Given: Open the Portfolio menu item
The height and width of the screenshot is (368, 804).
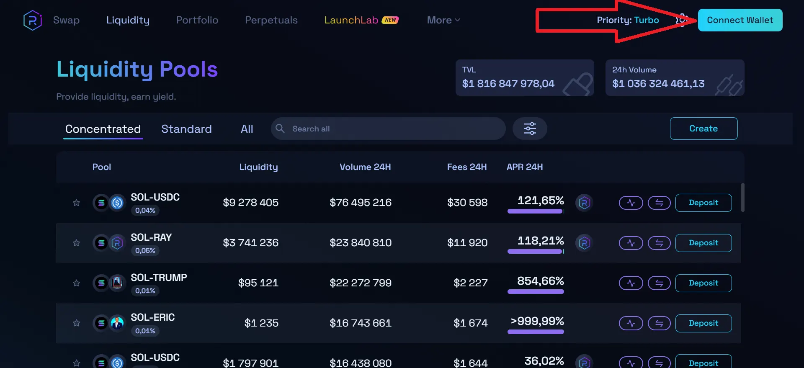Looking at the screenshot, I should pos(197,20).
